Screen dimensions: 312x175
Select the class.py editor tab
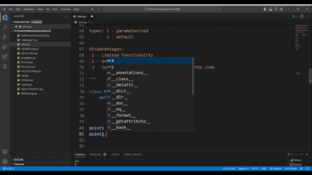81,17
